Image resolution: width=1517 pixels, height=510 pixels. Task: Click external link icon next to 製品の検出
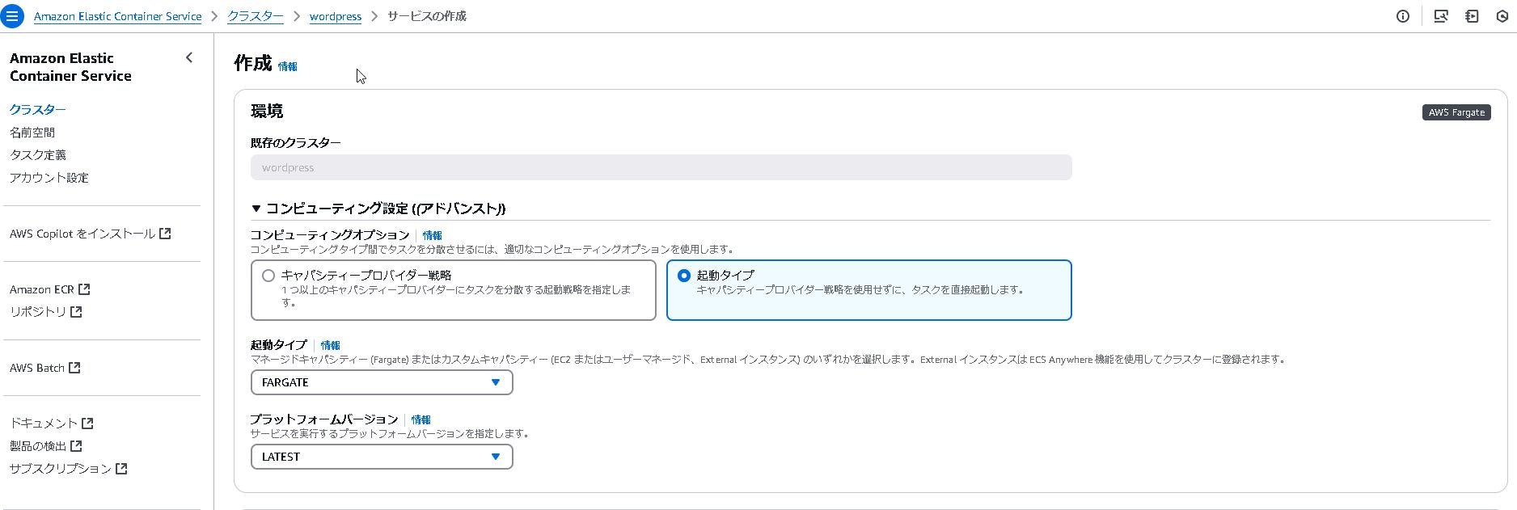76,446
